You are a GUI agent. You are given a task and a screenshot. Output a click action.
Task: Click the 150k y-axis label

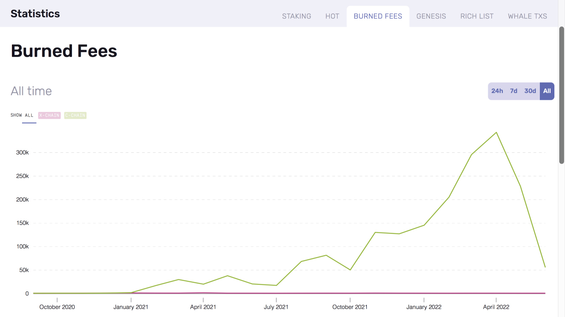pyautogui.click(x=22, y=223)
